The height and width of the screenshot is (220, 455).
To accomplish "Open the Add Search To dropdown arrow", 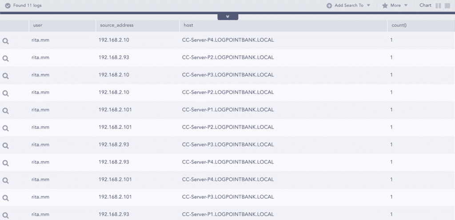I will click(369, 6).
